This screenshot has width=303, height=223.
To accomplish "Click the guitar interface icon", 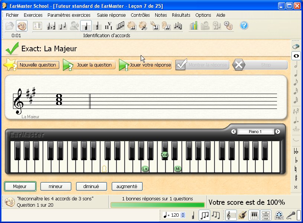I will point(243,215).
